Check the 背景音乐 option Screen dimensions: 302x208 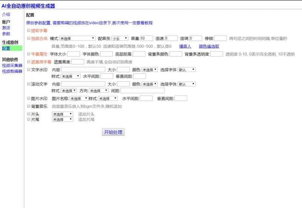click(29, 106)
